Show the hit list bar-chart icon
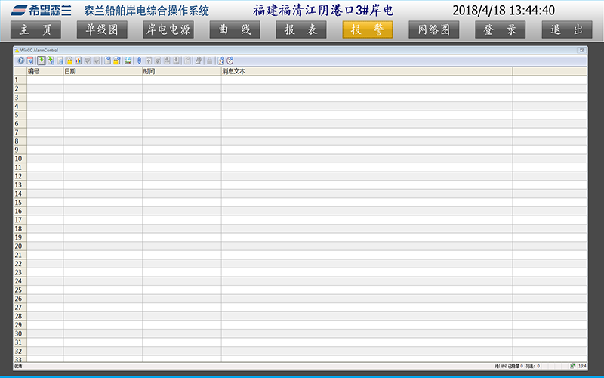The width and height of the screenshot is (604, 378). coord(78,60)
